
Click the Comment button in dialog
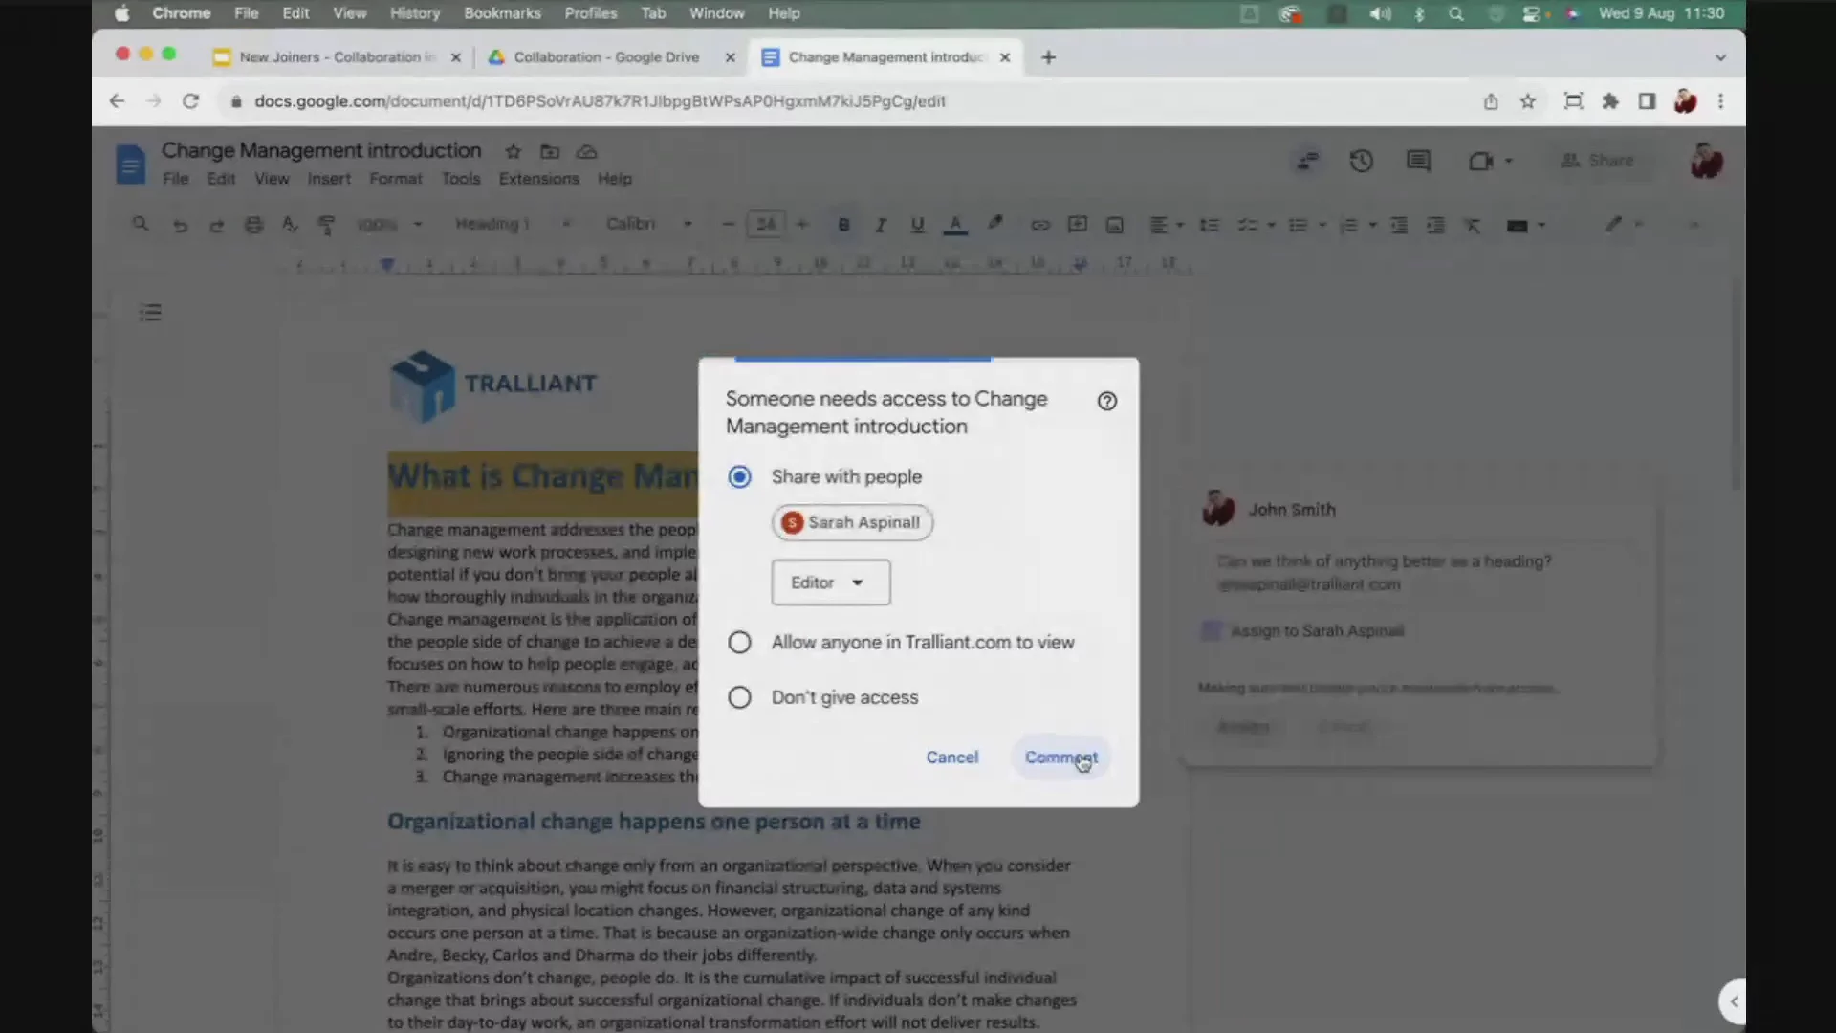pos(1060,757)
